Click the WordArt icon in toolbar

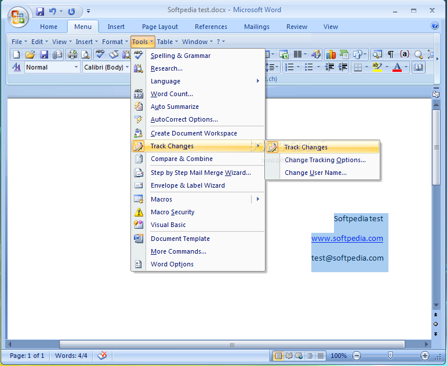point(315,54)
